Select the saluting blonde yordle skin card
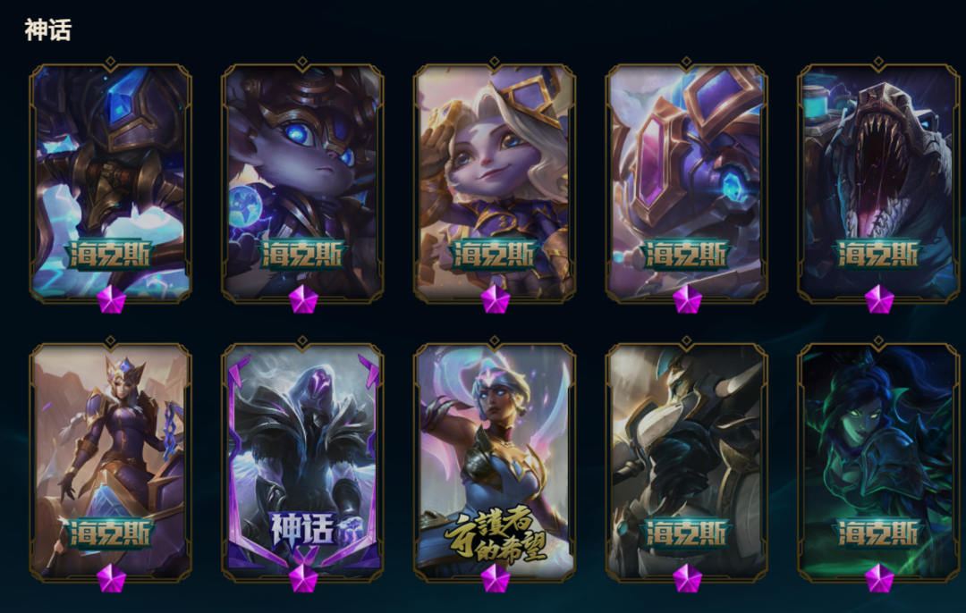The height and width of the screenshot is (613, 966). [x=495, y=183]
